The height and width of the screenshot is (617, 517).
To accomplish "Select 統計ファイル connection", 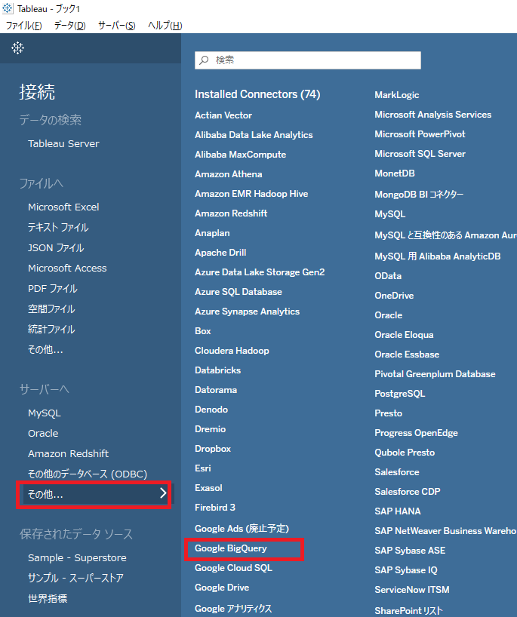I will click(x=51, y=330).
